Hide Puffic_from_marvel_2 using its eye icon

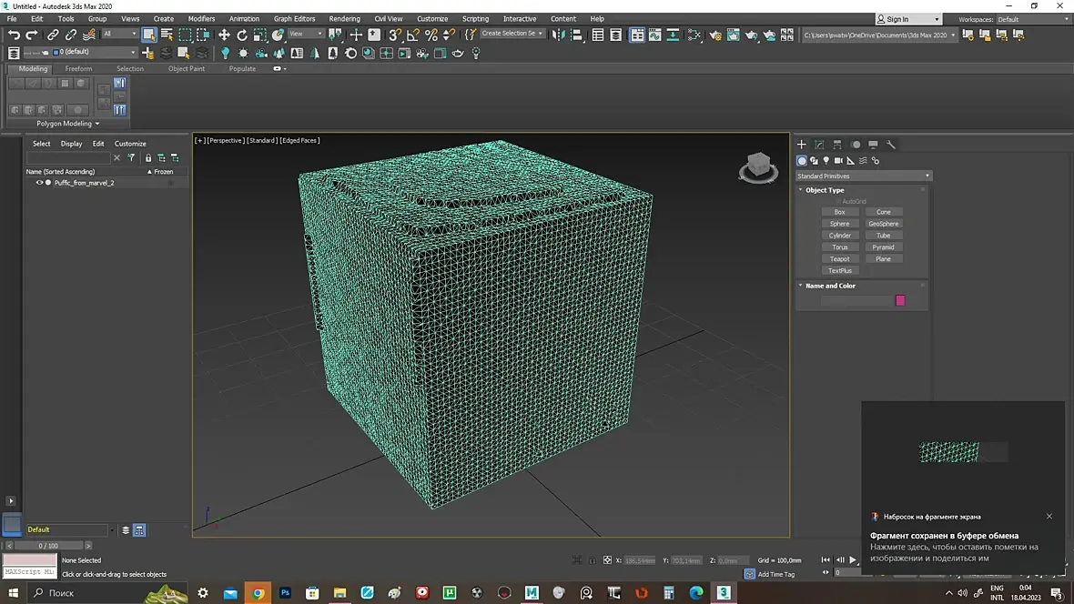(39, 183)
